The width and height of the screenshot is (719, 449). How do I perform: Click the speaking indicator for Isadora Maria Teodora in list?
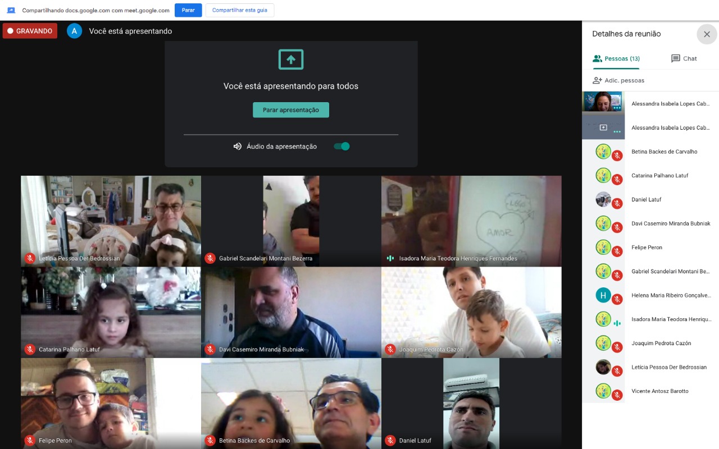[617, 323]
